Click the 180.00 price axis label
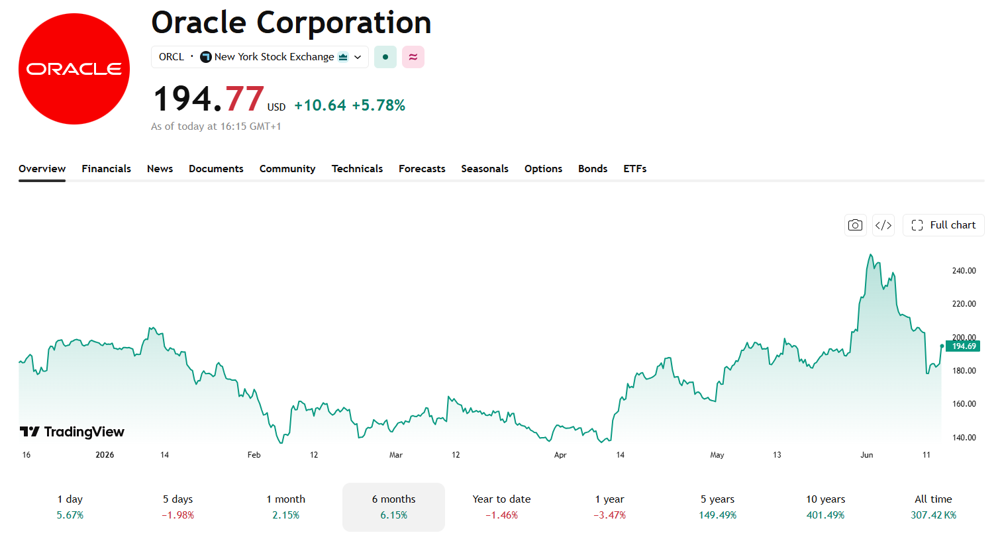 click(964, 371)
